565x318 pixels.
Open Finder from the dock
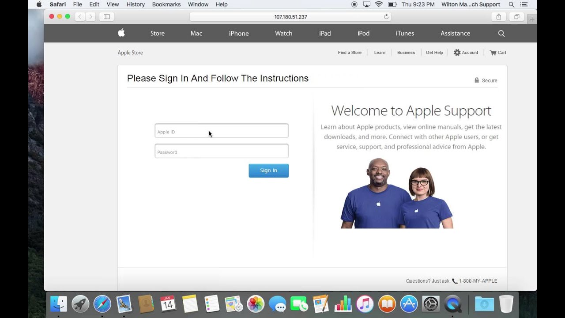[59, 304]
